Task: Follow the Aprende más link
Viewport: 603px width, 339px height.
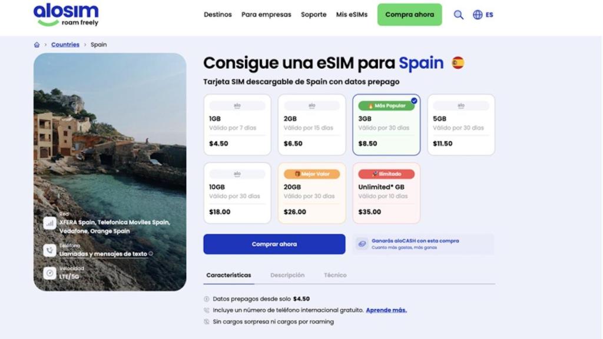Action: (386, 310)
